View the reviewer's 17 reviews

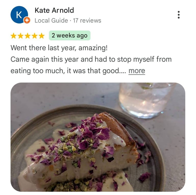click(x=87, y=20)
